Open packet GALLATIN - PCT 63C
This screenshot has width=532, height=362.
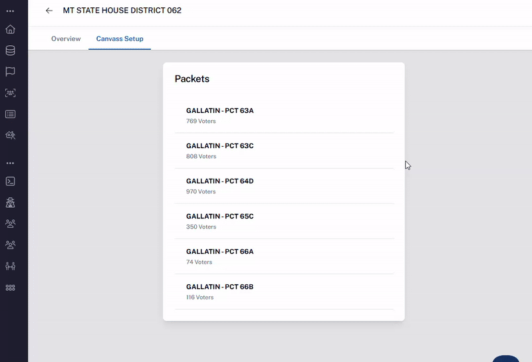pos(285,151)
